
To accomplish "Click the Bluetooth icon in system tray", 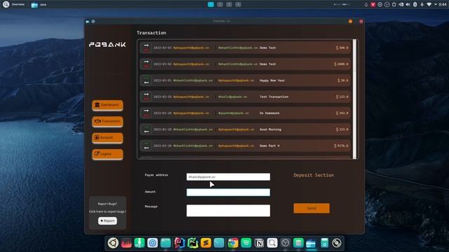I will pos(415,4).
